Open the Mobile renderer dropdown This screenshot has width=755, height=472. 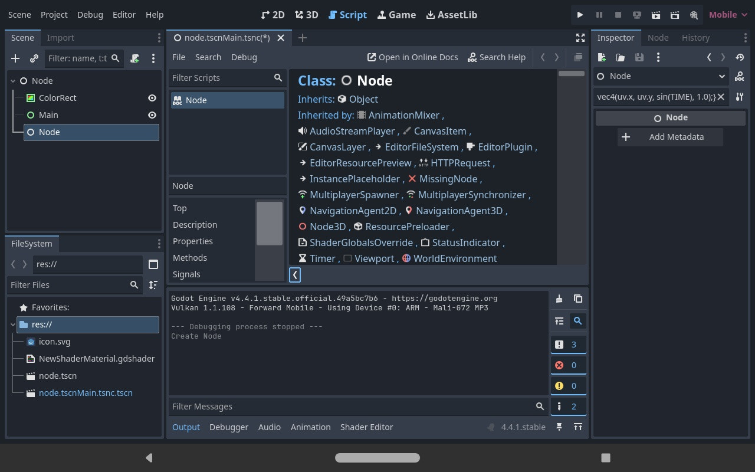[728, 15]
